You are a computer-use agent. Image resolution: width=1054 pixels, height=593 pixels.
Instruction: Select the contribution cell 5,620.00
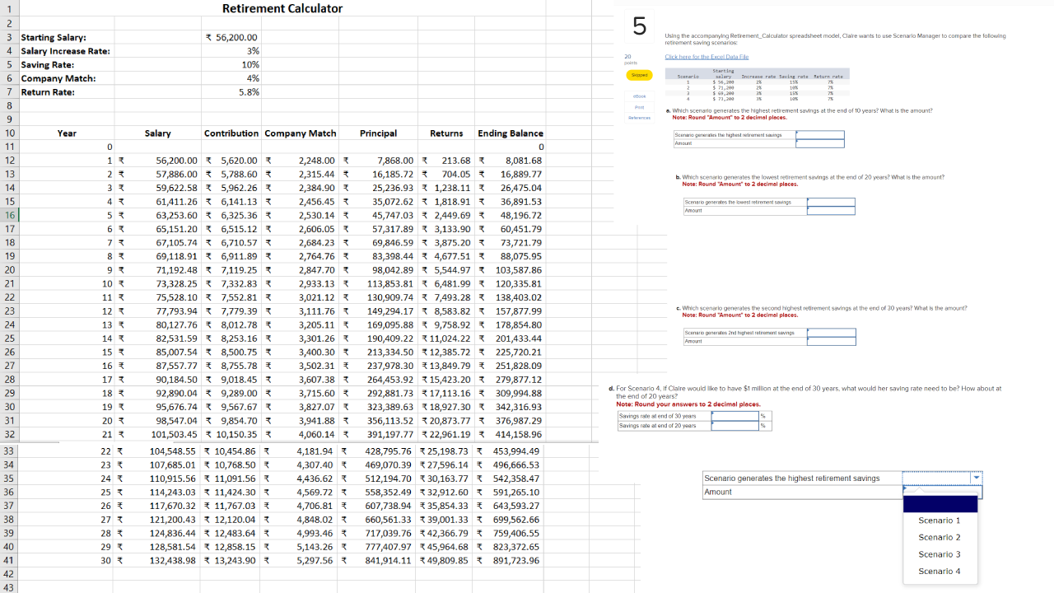pyautogui.click(x=231, y=161)
